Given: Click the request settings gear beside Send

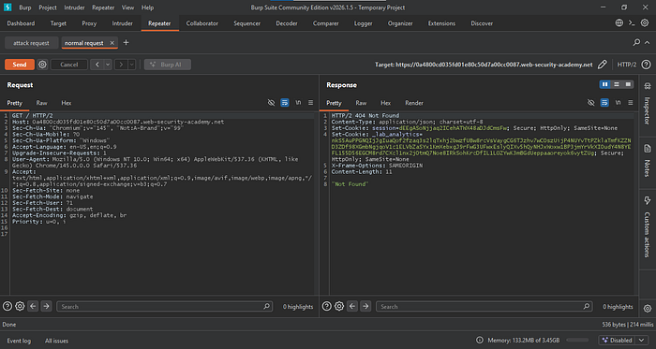Looking at the screenshot, I should coord(42,65).
